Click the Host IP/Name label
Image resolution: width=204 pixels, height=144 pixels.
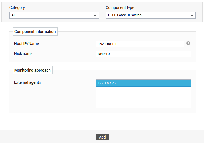click(x=26, y=44)
